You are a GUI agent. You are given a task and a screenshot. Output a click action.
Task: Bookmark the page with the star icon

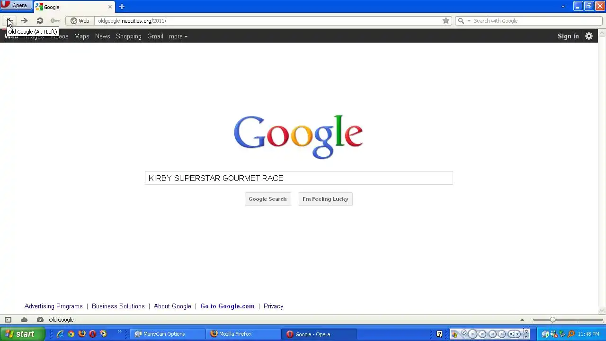coord(446,21)
